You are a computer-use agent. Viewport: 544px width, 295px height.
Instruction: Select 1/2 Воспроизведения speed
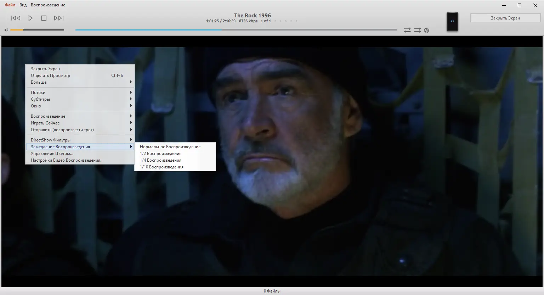(175, 154)
